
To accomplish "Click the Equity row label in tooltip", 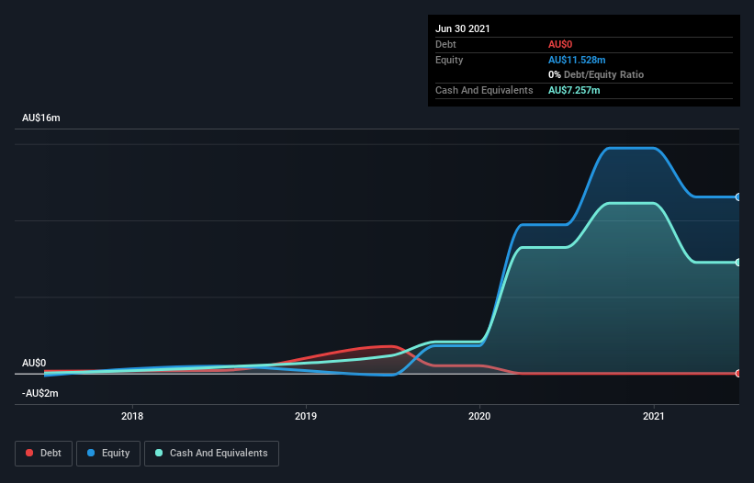I will coord(449,60).
